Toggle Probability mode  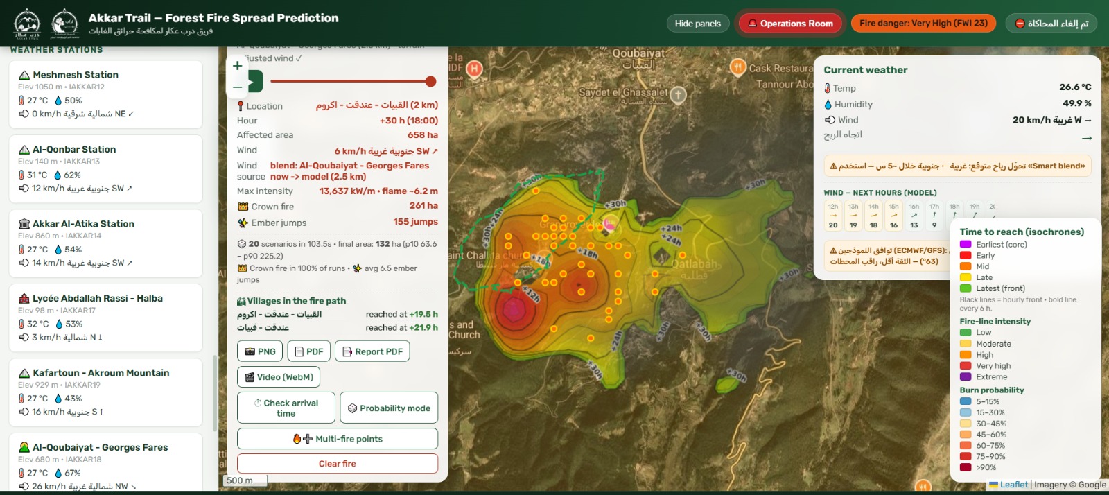point(390,408)
